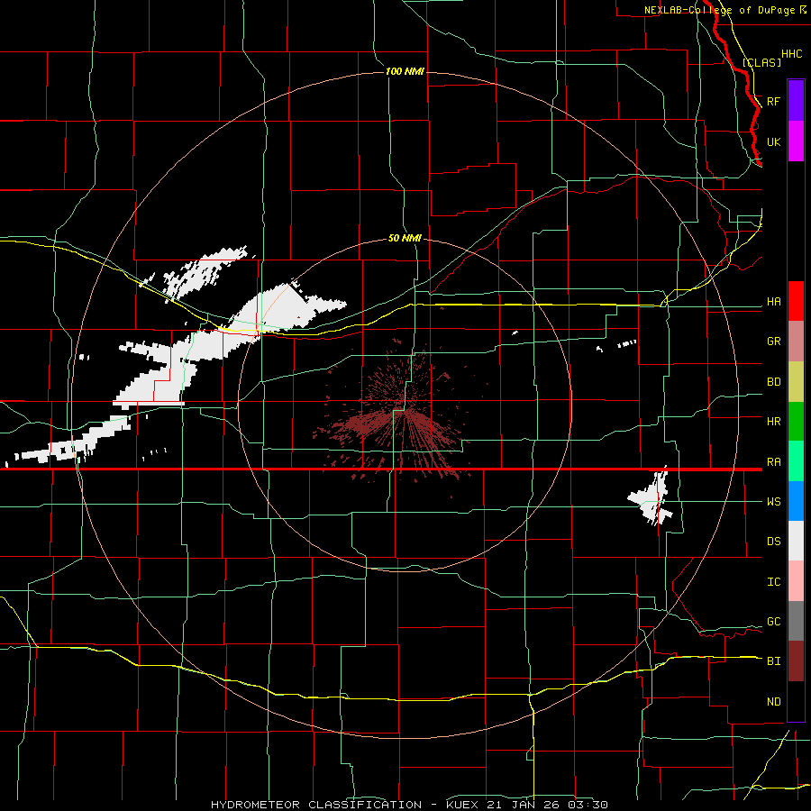Click the ND black legend swatch
Screen dimensions: 811x811
796,701
